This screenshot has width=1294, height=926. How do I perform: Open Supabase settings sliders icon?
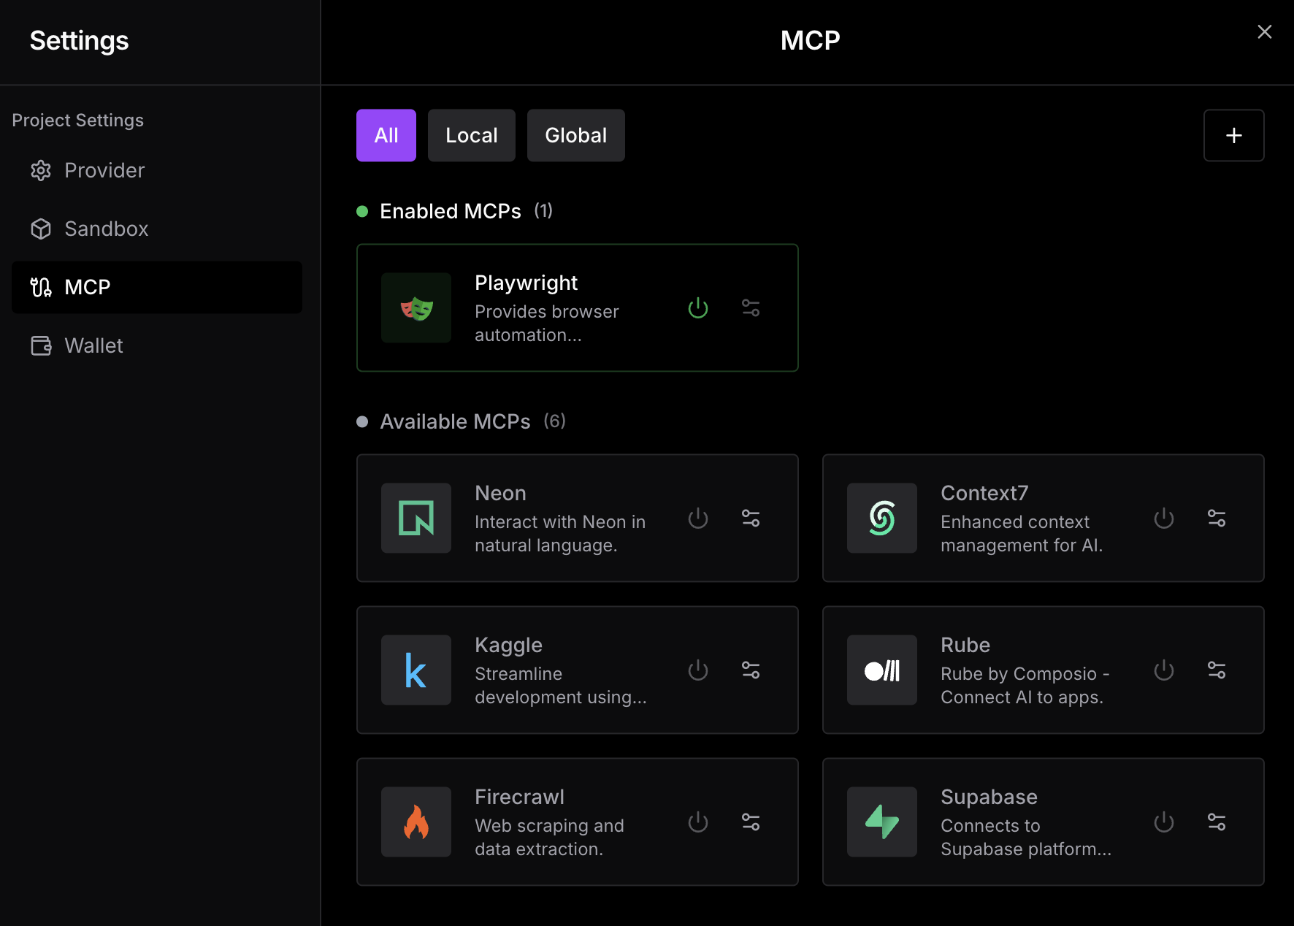[1217, 822]
